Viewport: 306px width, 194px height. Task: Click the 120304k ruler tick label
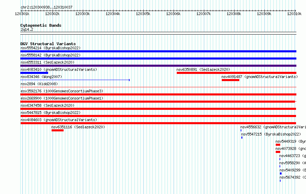(x=113, y=14)
